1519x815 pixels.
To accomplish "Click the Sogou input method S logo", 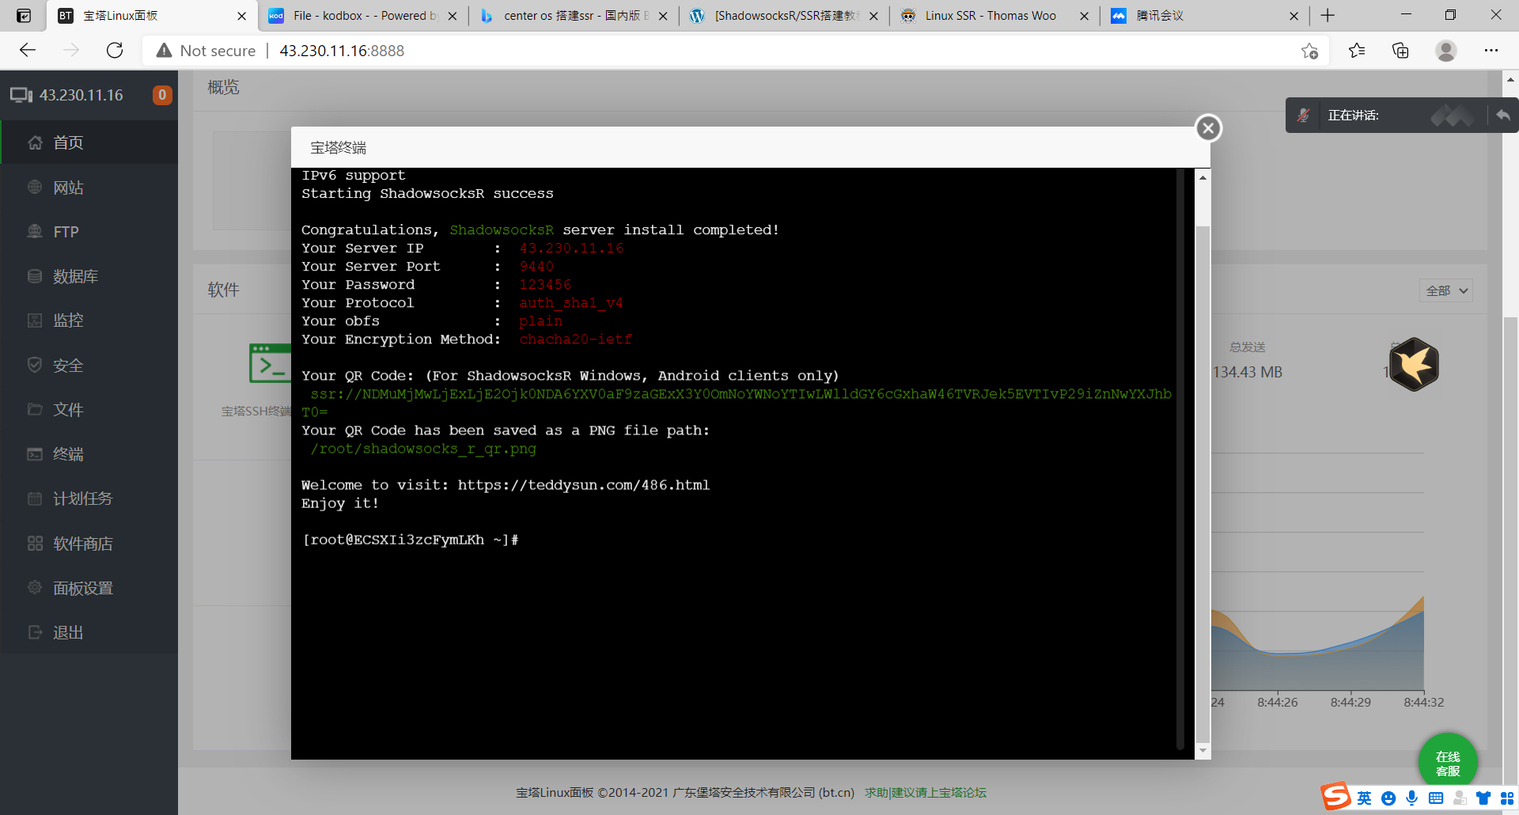I will tap(1336, 796).
